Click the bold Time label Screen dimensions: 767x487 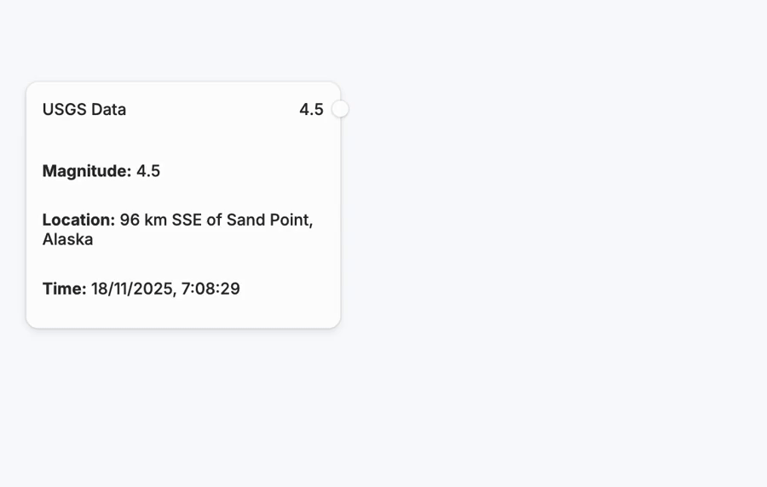(65, 289)
